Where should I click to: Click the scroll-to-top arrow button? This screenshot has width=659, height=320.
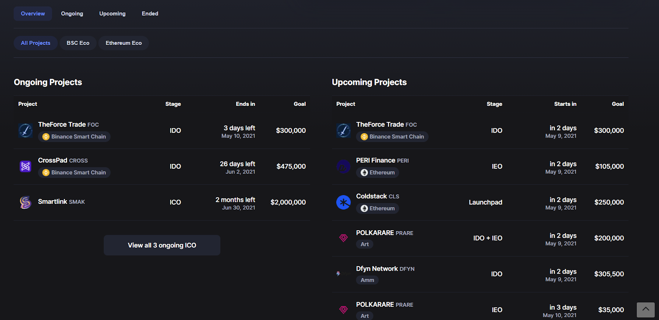[x=645, y=310]
